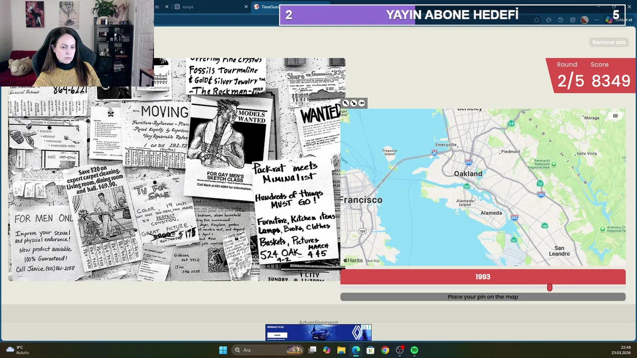
Task: Click the Microsoft Edge taskbar icon
Action: click(x=356, y=350)
